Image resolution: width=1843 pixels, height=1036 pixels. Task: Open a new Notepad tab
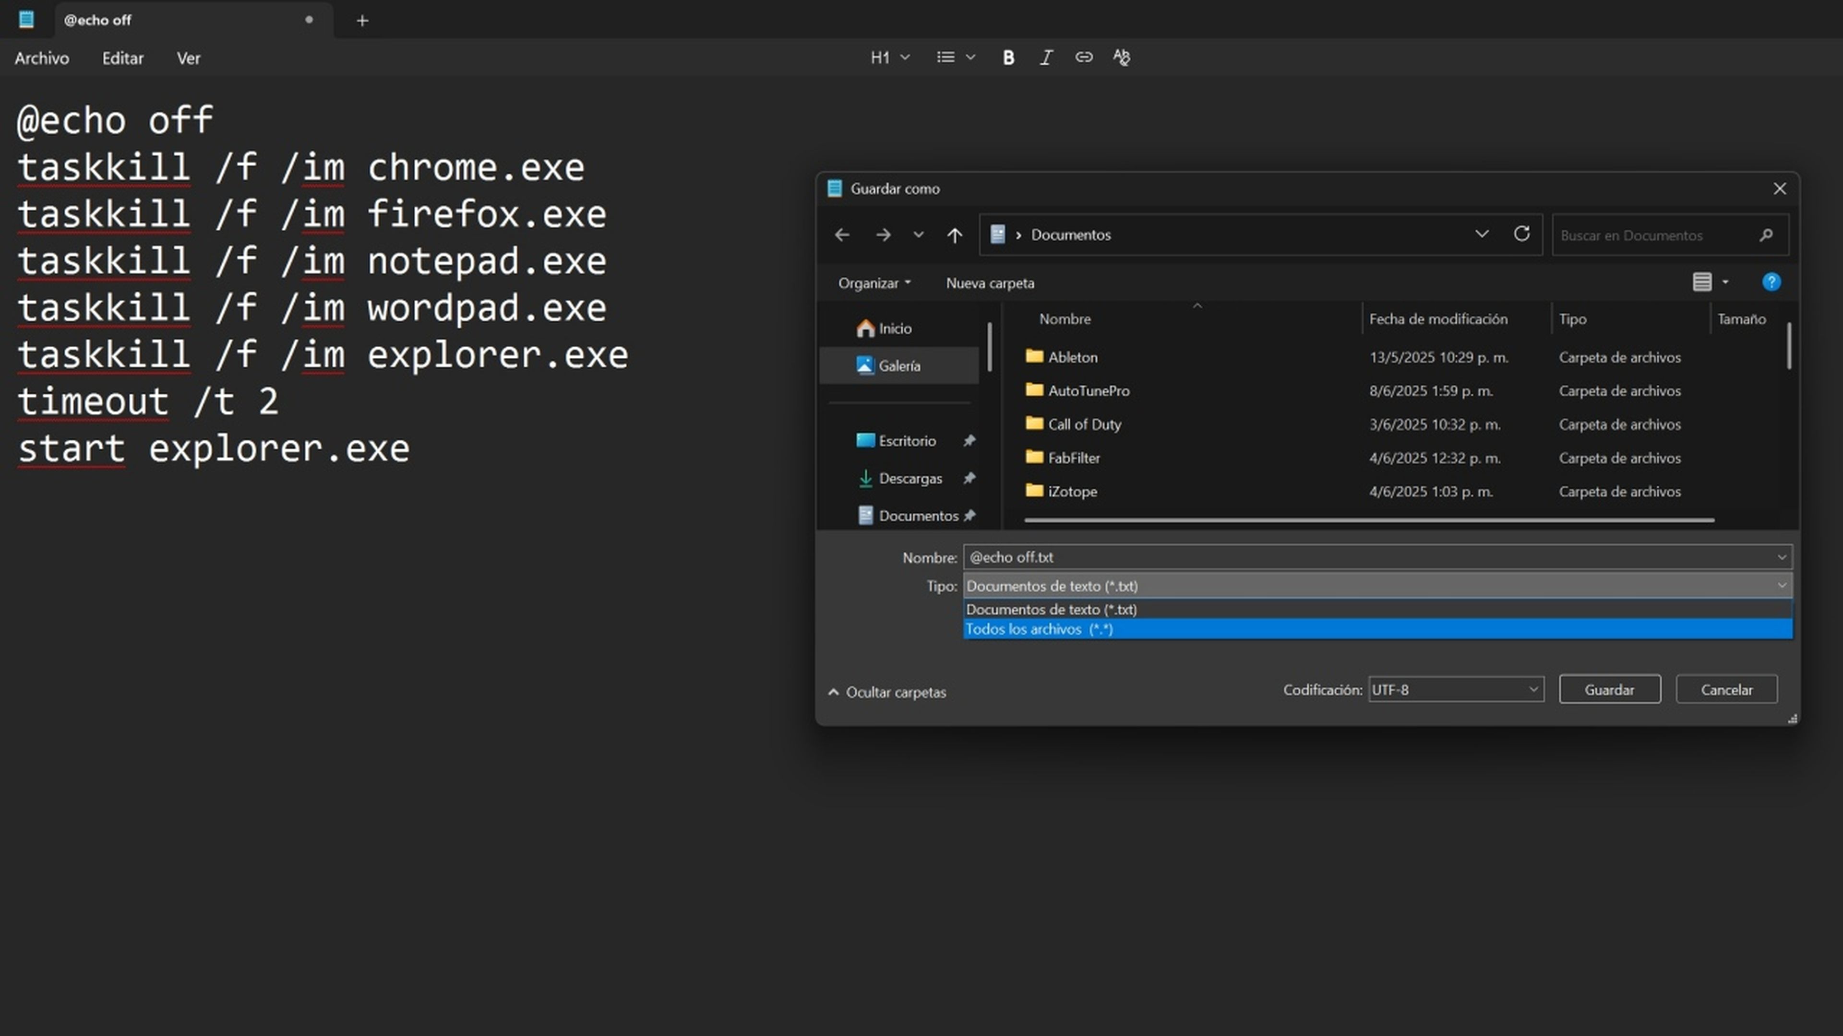click(x=362, y=20)
